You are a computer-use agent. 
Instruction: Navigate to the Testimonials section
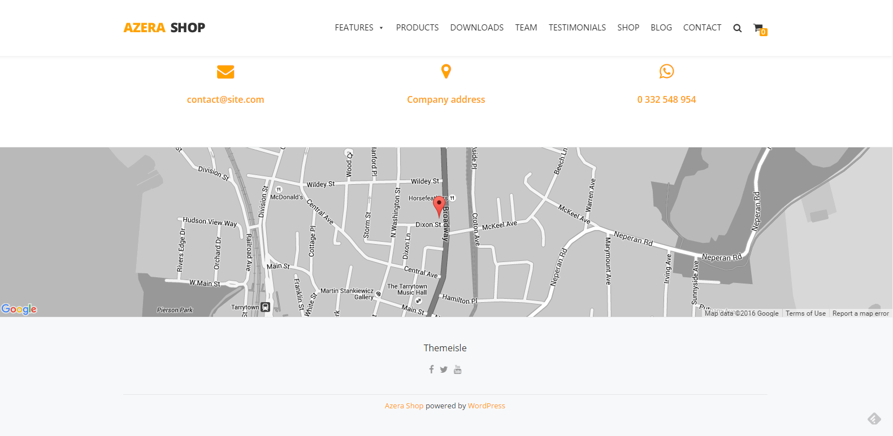[x=577, y=28]
